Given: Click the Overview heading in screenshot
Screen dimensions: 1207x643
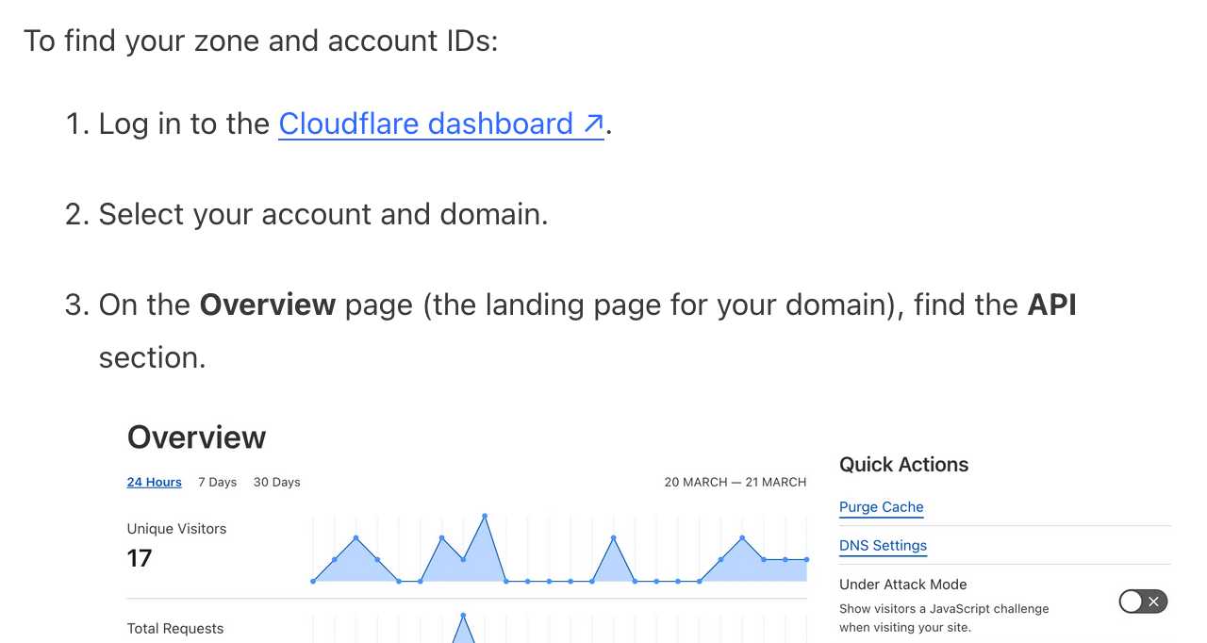Looking at the screenshot, I should [x=197, y=437].
